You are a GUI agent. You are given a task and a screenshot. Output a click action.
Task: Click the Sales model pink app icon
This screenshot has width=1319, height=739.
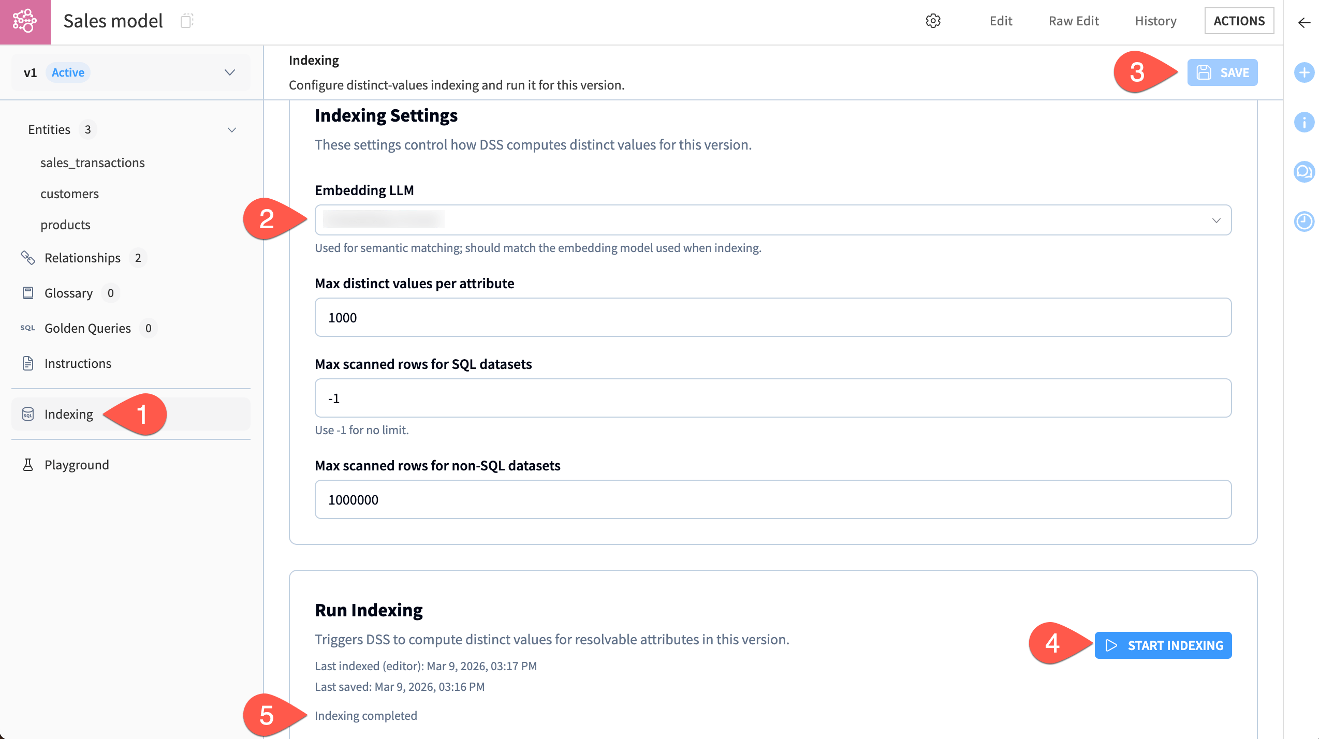25,21
